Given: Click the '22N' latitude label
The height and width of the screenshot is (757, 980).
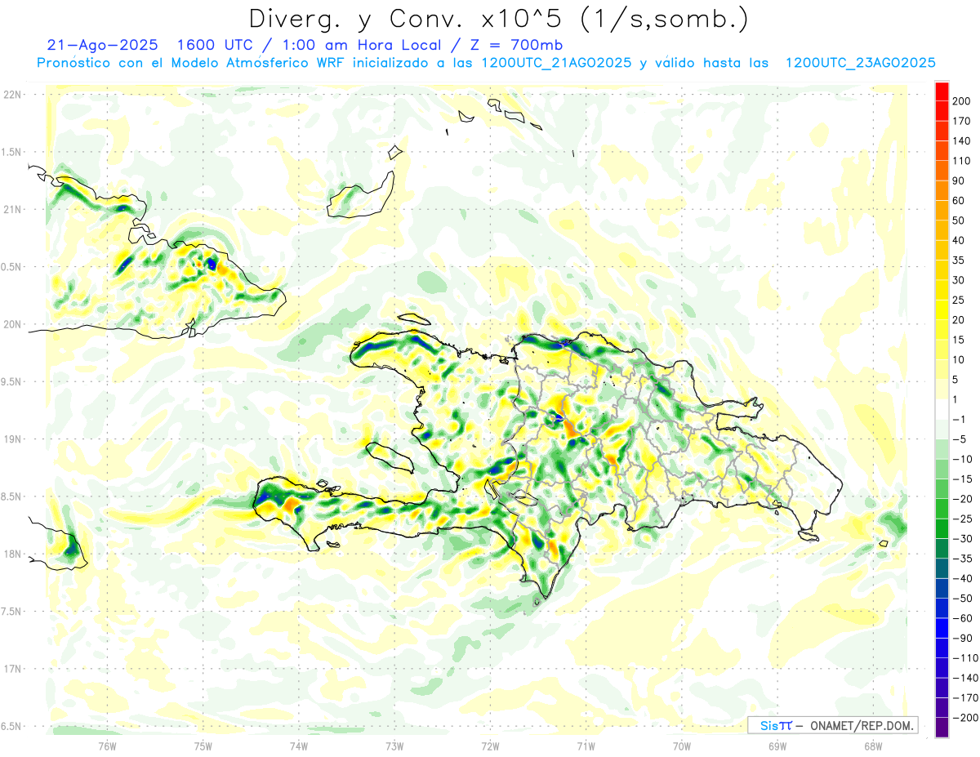Looking at the screenshot, I should (x=12, y=94).
